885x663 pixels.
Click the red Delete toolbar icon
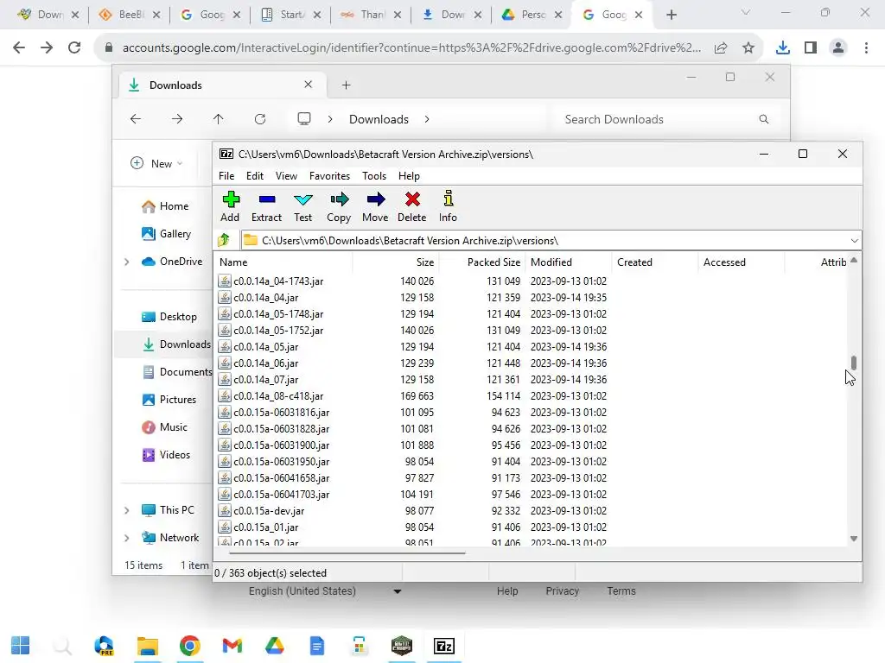412,199
